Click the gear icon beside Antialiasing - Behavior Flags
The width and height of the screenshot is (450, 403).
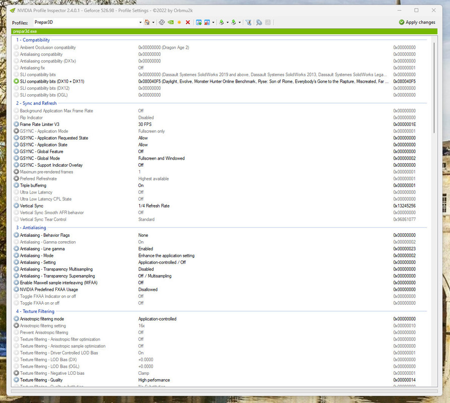coord(16,235)
